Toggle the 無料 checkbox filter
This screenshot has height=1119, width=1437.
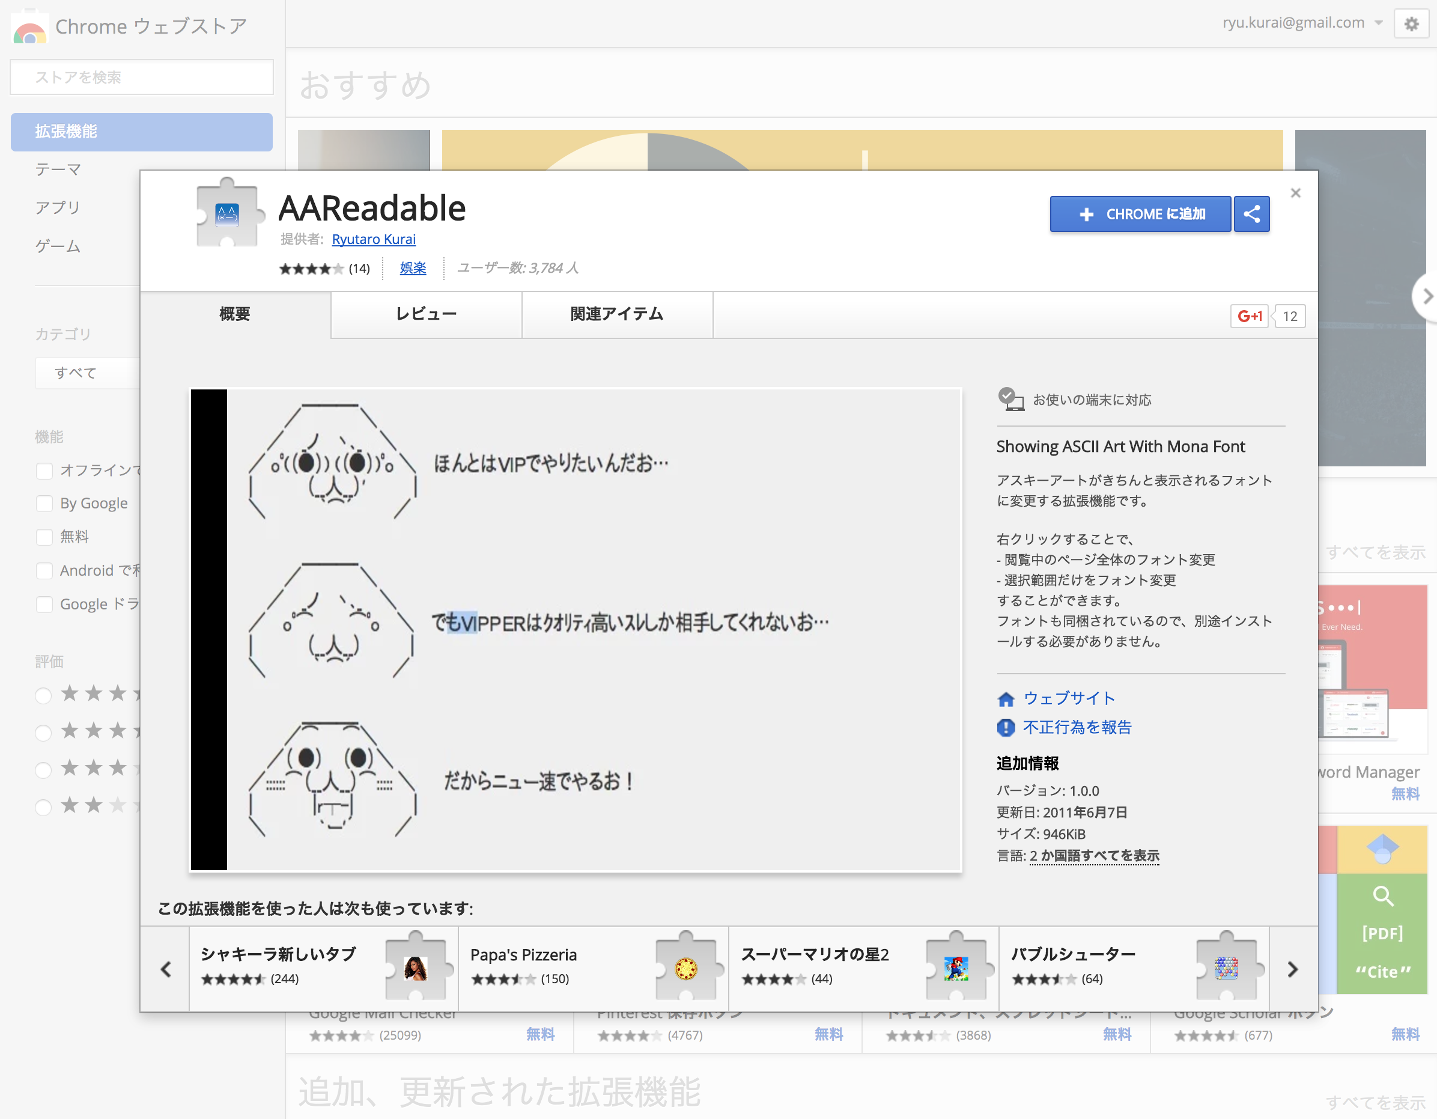44,537
